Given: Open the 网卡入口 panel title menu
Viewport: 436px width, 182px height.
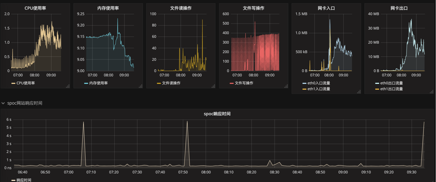Looking at the screenshot, I should pos(326,8).
